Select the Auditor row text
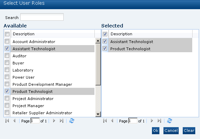The width and height of the screenshot is (200, 139). click(20, 56)
